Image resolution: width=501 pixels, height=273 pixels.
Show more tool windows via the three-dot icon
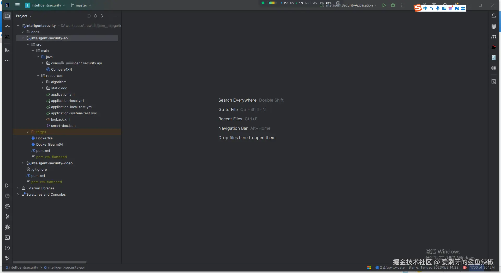tap(7, 60)
